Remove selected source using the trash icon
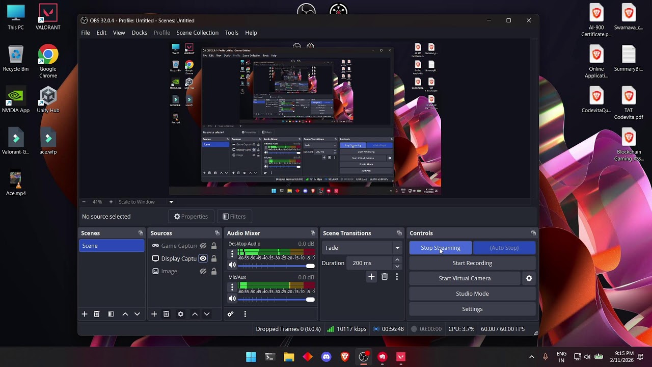652x367 pixels. click(166, 314)
